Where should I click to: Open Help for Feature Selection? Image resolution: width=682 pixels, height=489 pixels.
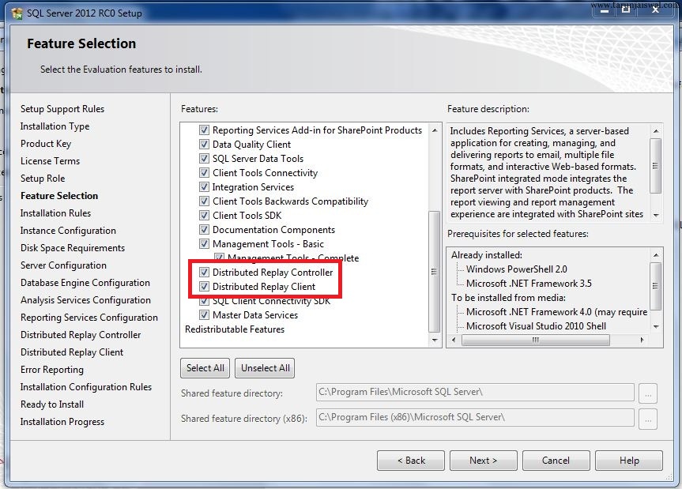[x=628, y=460]
